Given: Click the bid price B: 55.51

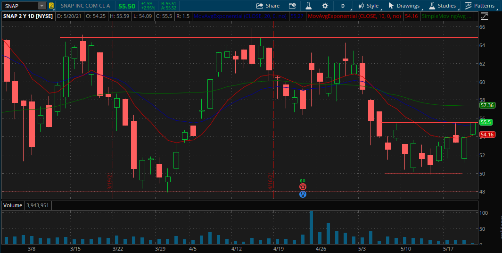Looking at the screenshot, I should 169,3.
